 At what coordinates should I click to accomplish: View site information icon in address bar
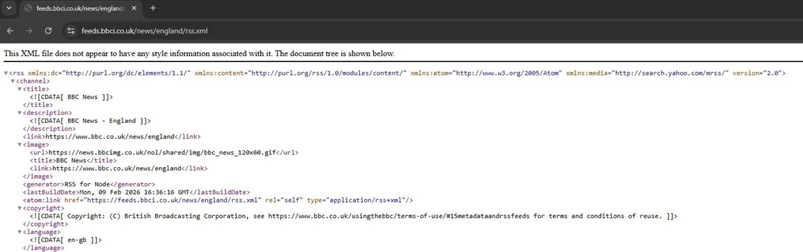[72, 31]
